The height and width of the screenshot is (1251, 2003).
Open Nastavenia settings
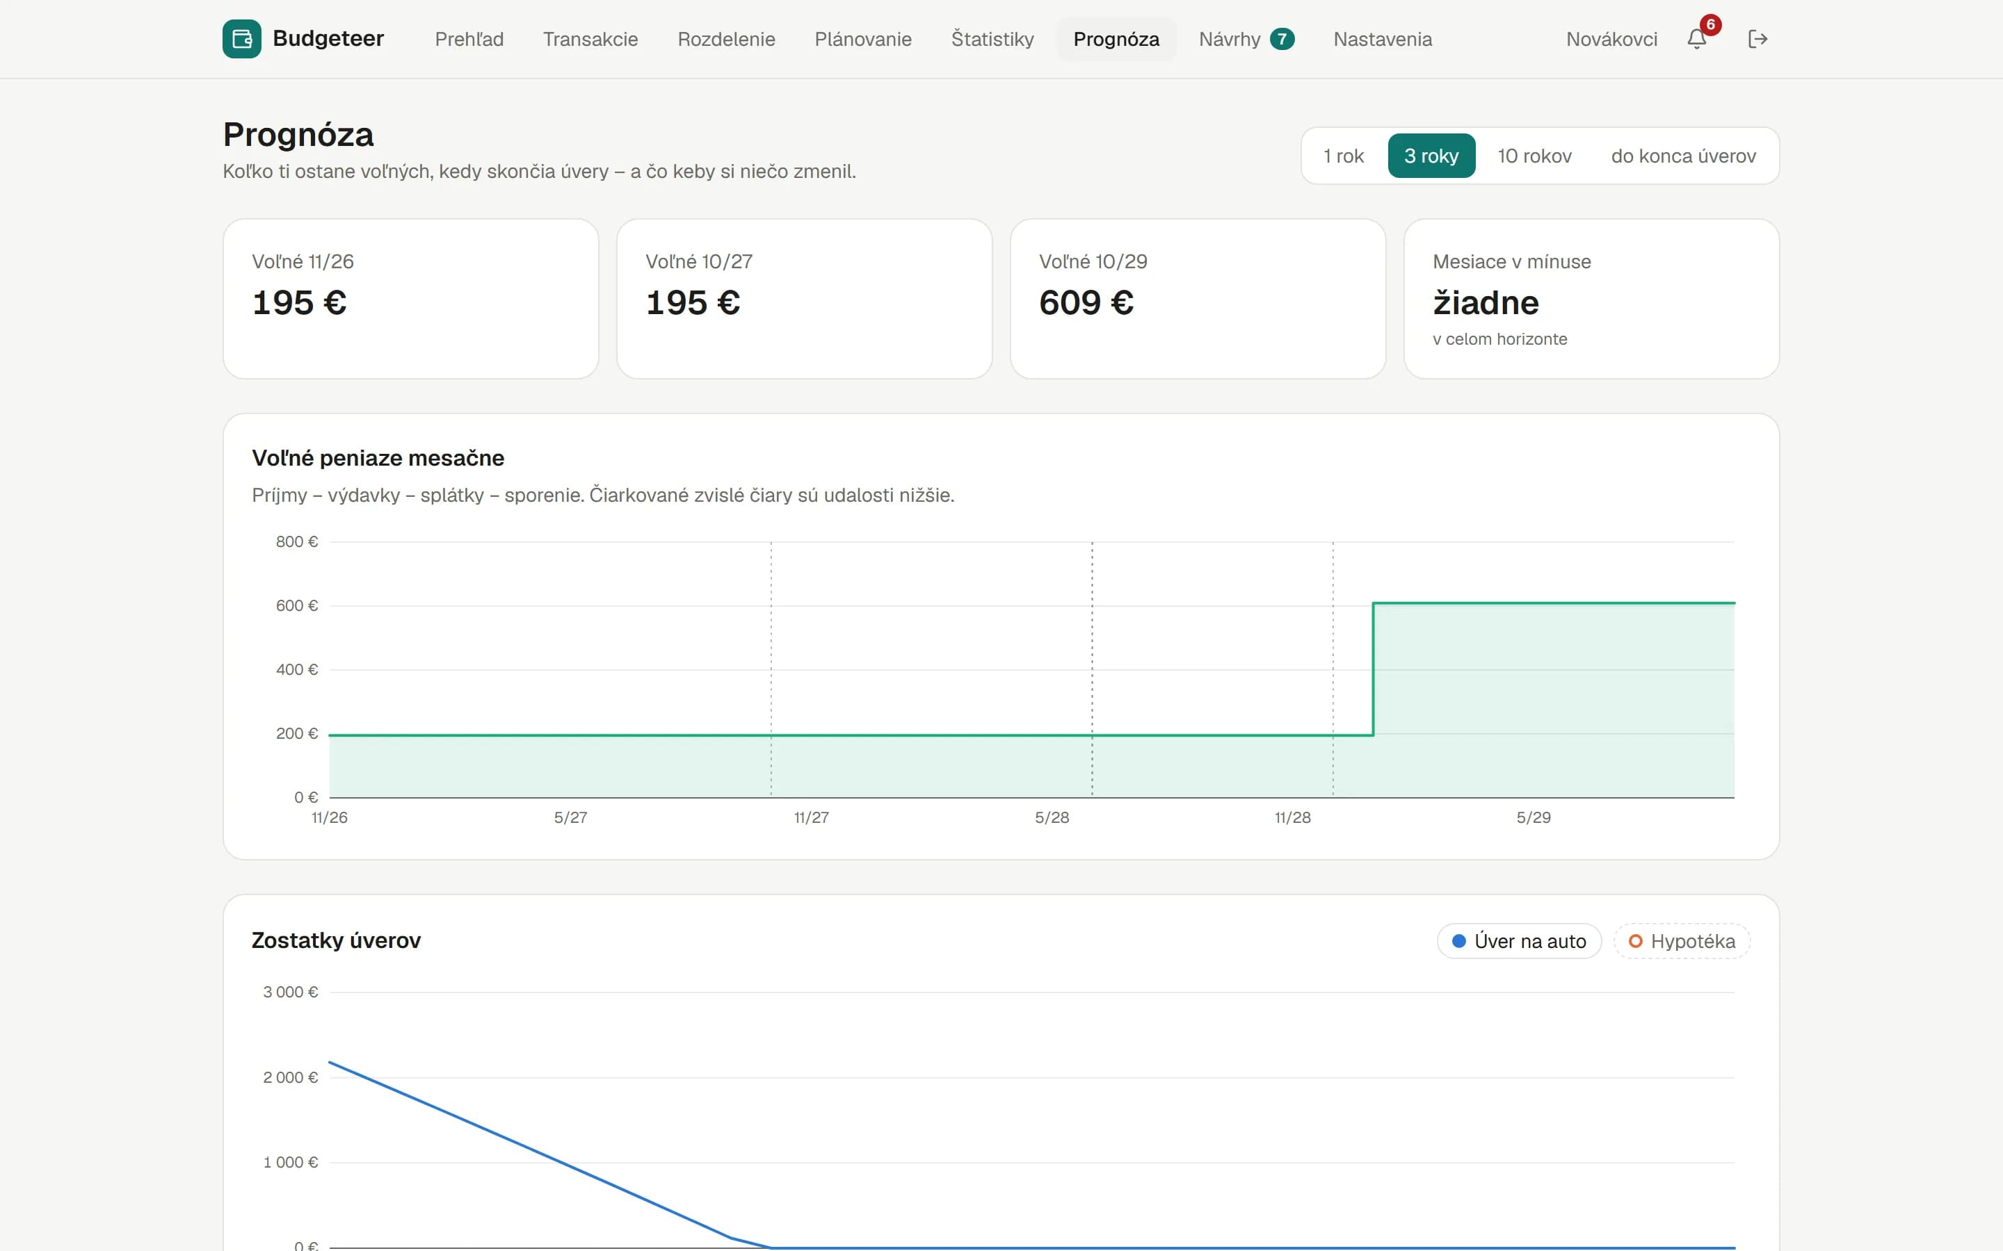[x=1382, y=39]
